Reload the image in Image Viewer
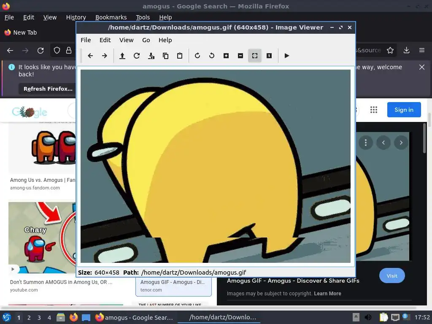Viewport: 432px width, 324px height. 137,56
